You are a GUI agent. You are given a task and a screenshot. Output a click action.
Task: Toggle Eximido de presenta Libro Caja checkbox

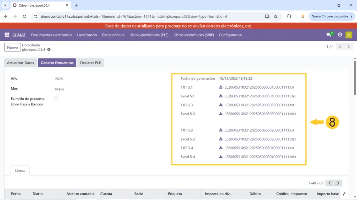click(56, 99)
